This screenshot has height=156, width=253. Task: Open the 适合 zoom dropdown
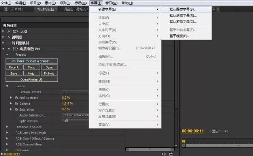click(x=219, y=131)
